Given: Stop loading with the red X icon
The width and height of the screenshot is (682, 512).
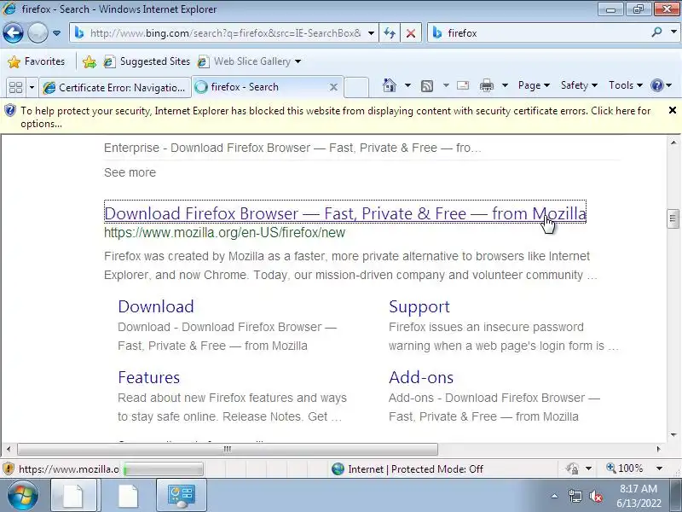Looking at the screenshot, I should click(411, 33).
